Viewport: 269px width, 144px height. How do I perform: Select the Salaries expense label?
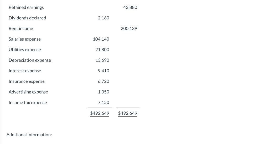pyautogui.click(x=25, y=39)
